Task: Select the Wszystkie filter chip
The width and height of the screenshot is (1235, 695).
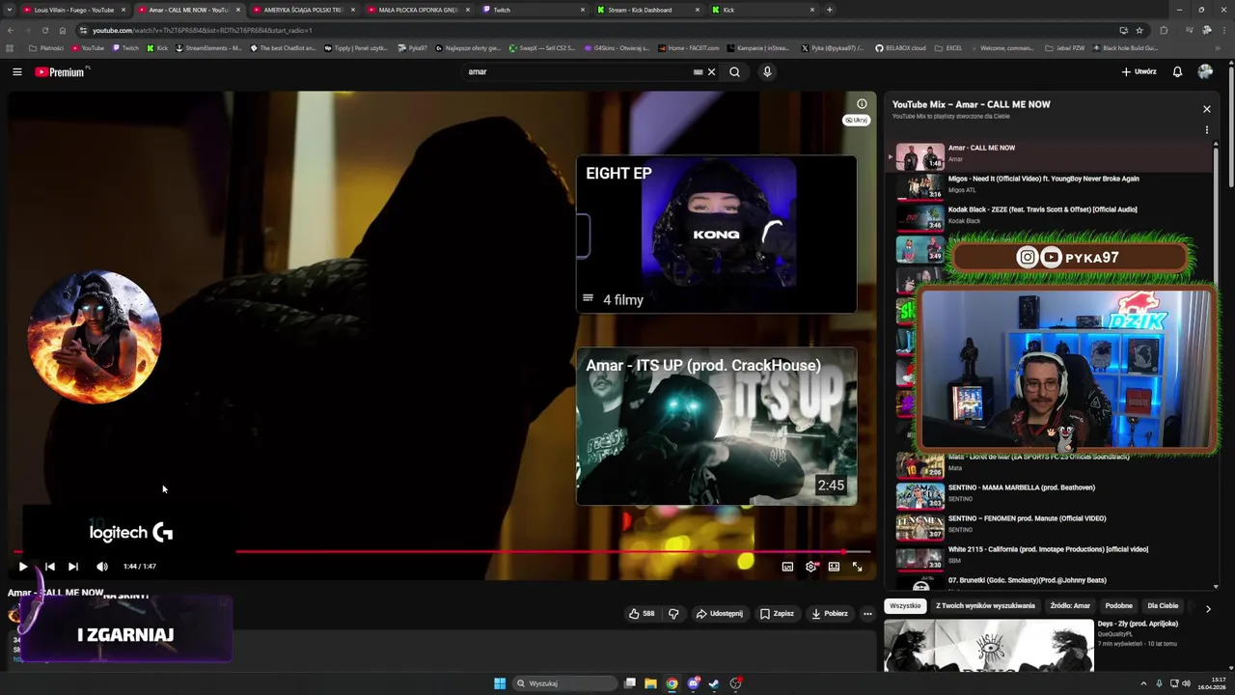Action: click(x=905, y=605)
